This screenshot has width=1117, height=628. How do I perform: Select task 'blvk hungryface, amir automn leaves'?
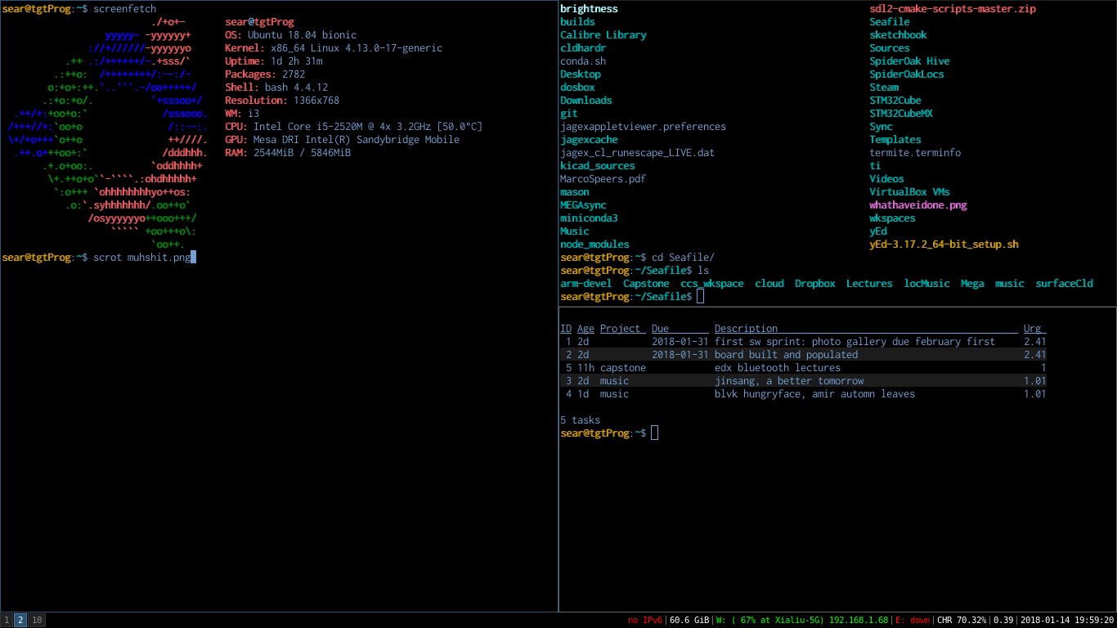tap(803, 394)
